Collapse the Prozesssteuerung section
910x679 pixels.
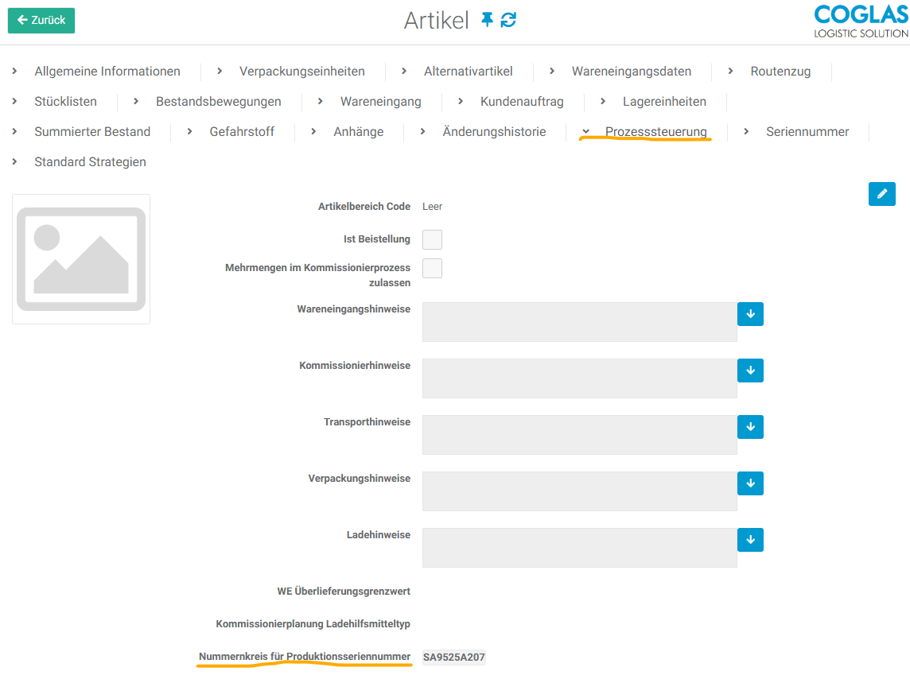pyautogui.click(x=655, y=132)
